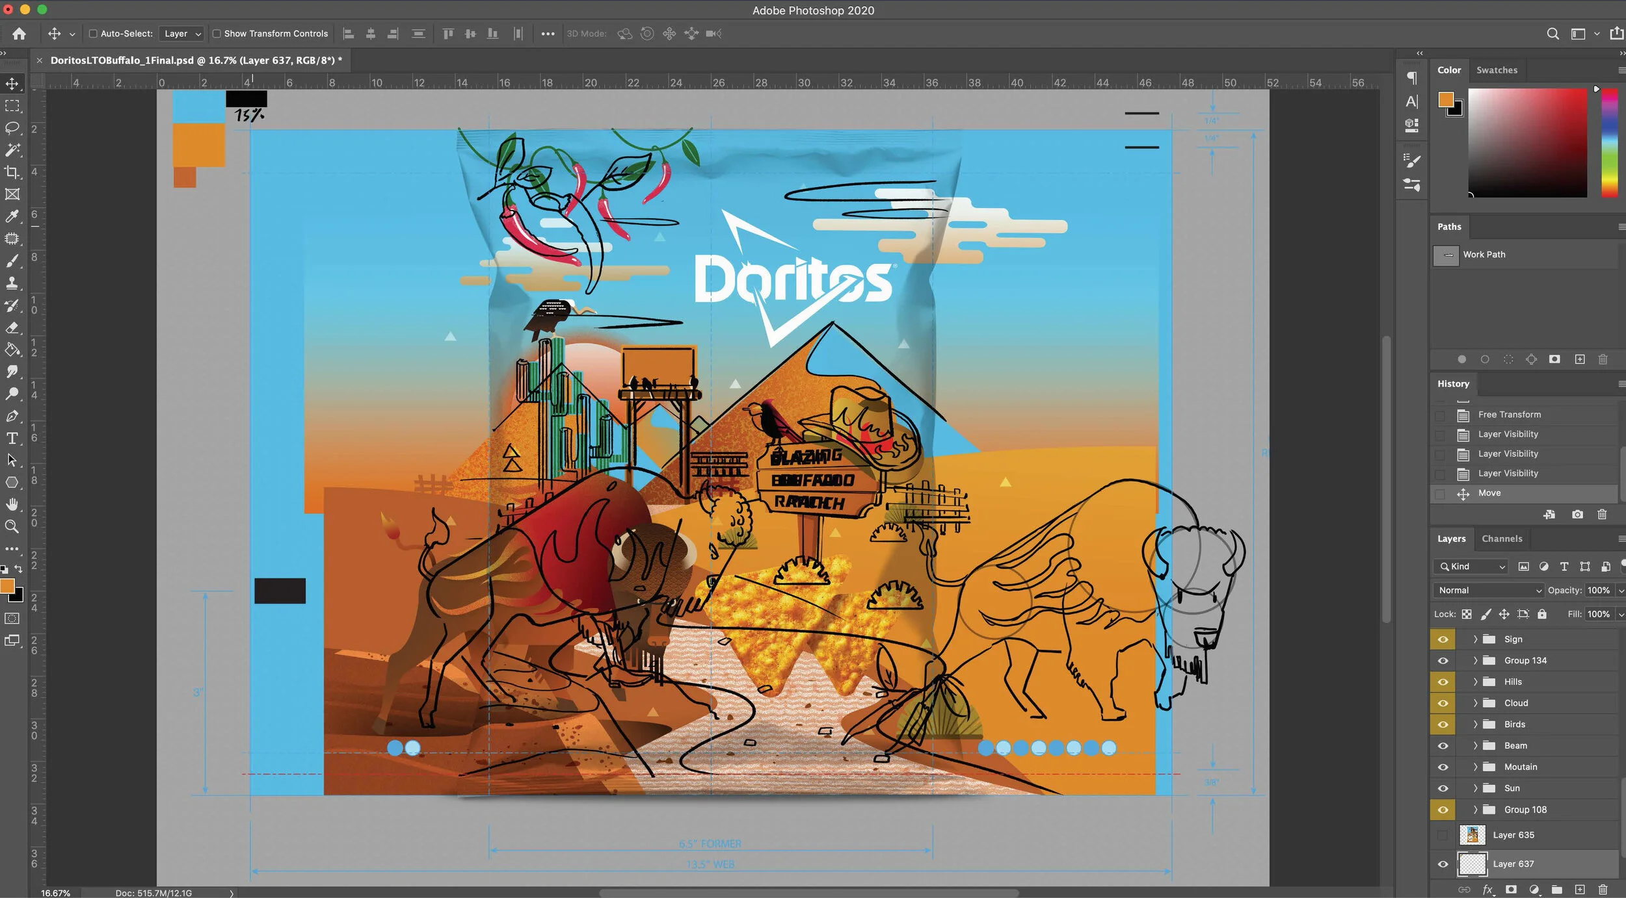
Task: Select the Lasso tool
Action: [12, 128]
